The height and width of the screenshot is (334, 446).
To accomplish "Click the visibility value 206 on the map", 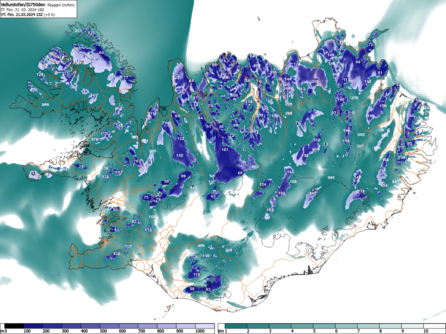I will (x=33, y=90).
